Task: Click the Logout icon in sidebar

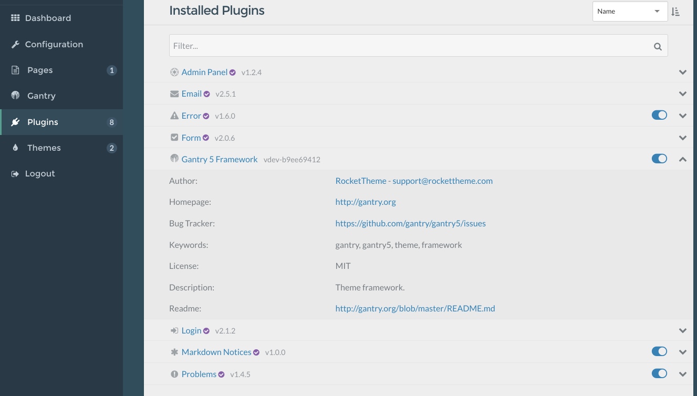Action: 16,173
